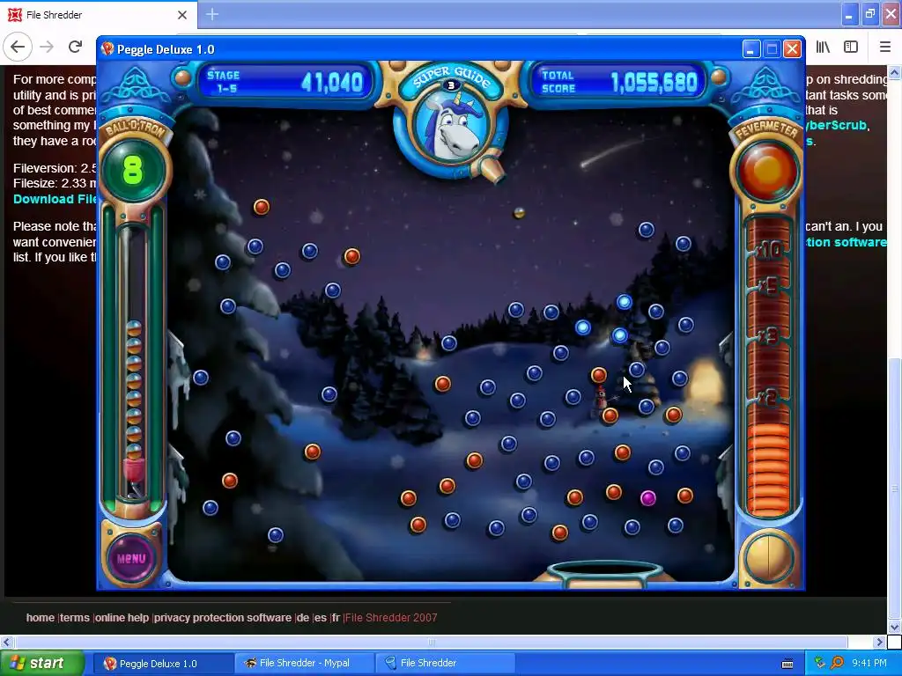
Task: Click the magnifier icon in system tray
Action: point(837,663)
